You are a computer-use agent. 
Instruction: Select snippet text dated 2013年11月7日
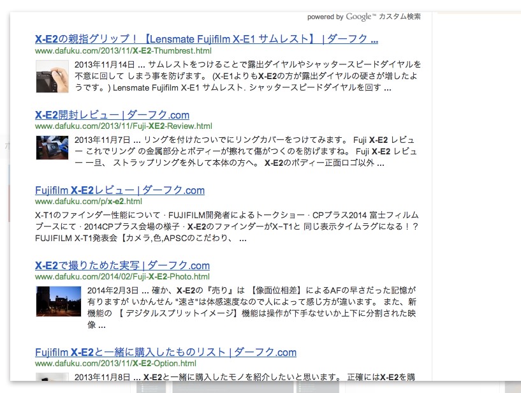coord(246,151)
